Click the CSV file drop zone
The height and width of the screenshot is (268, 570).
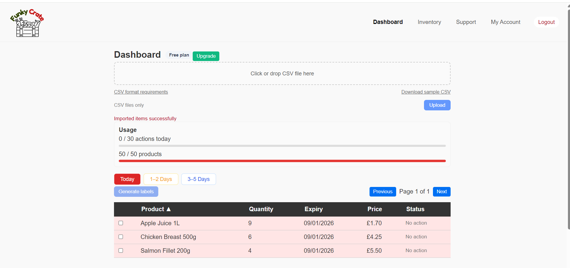(x=282, y=74)
